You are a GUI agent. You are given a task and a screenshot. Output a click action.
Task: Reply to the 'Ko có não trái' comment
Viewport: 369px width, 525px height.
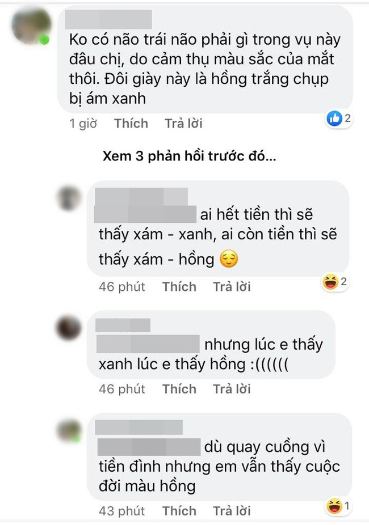click(x=184, y=124)
